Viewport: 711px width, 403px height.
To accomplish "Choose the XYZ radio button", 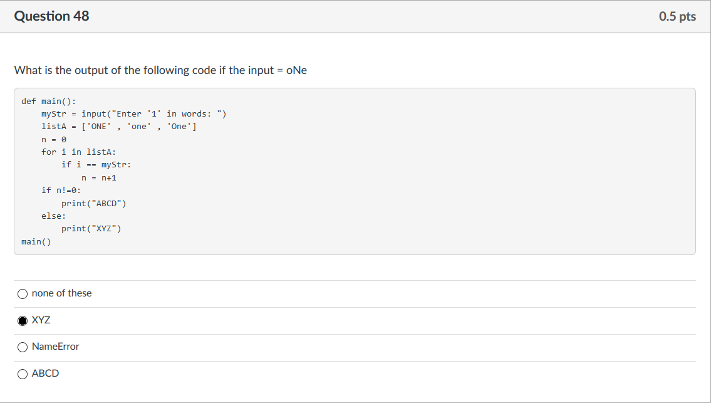I will (23, 320).
